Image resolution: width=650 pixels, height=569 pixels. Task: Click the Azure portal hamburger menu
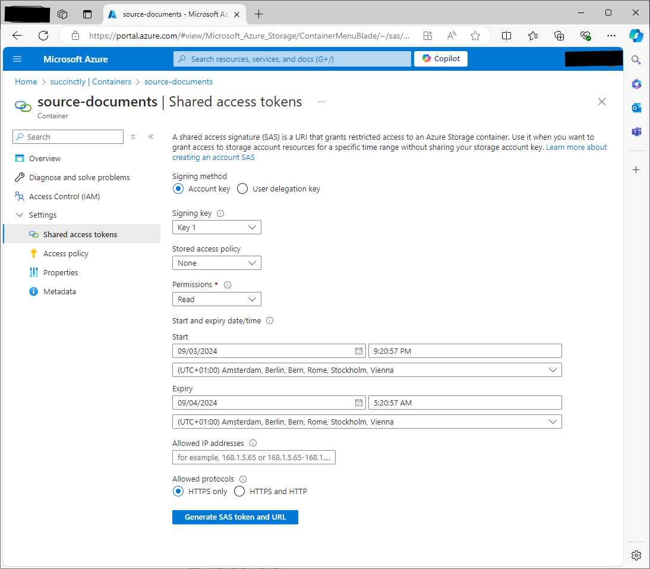(x=17, y=59)
